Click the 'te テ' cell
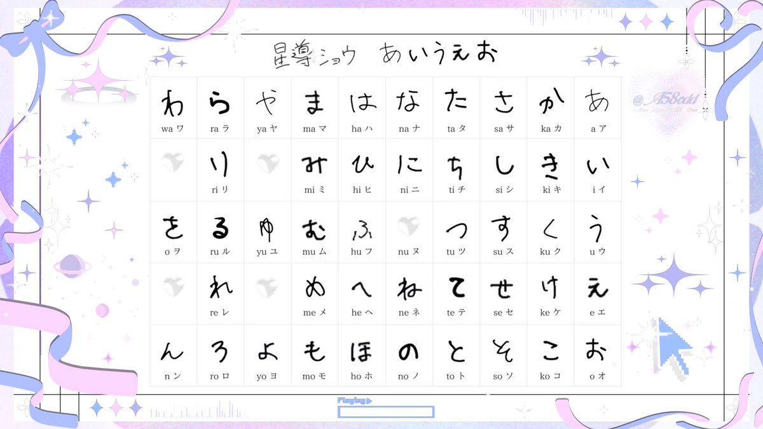 click(x=457, y=293)
